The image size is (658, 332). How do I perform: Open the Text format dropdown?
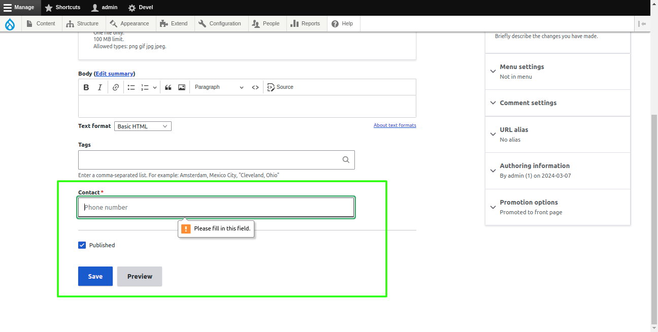pyautogui.click(x=142, y=126)
